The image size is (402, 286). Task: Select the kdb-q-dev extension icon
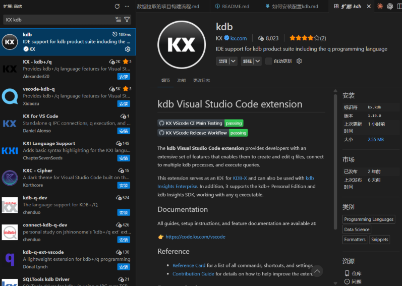click(x=10, y=205)
